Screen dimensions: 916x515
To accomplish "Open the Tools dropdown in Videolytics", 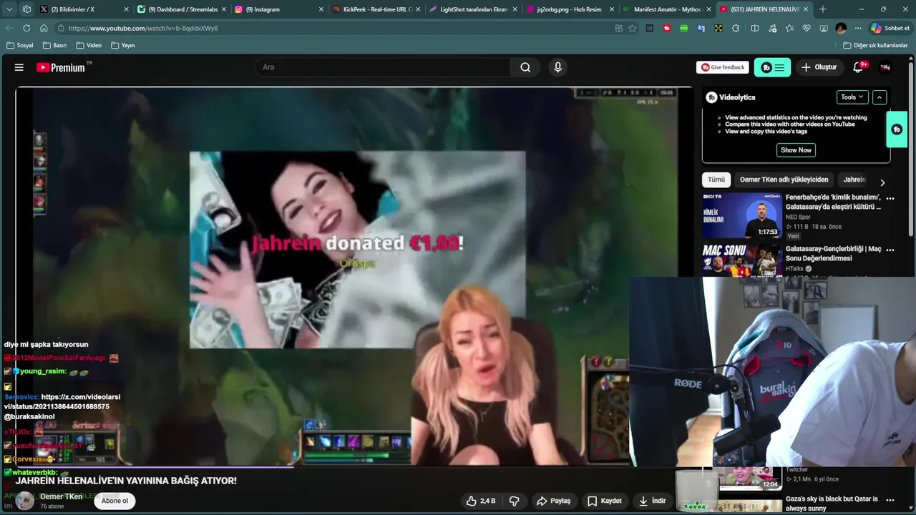I will tap(852, 97).
